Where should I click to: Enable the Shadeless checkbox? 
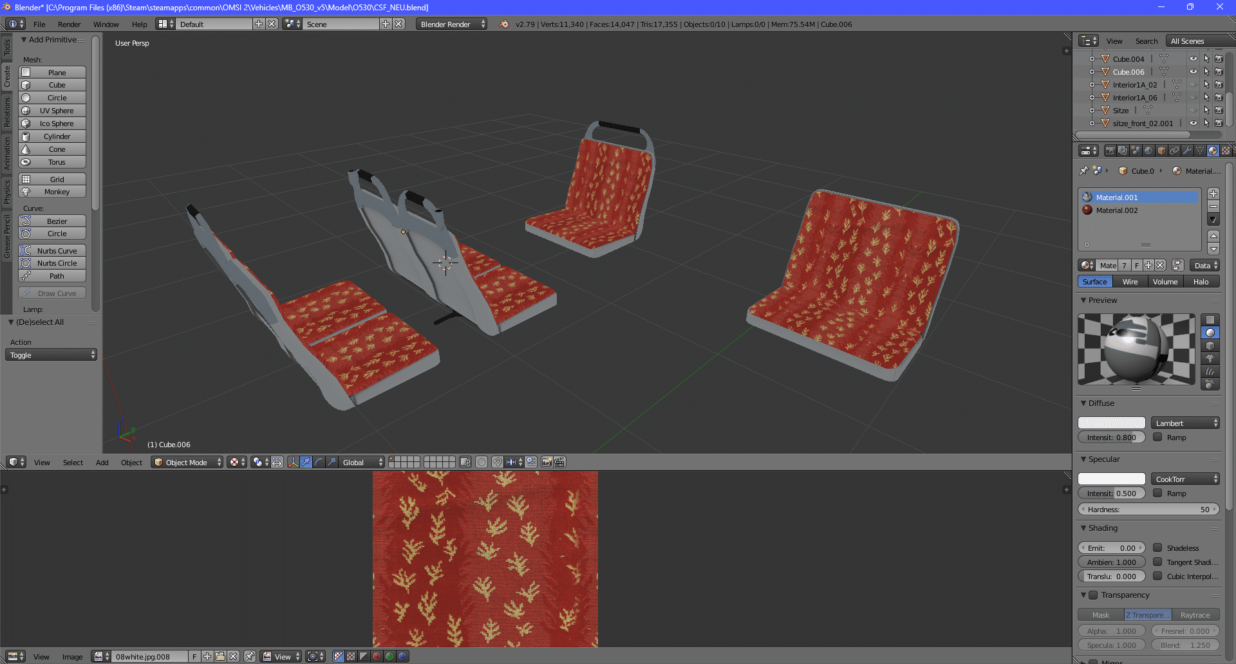tap(1157, 548)
